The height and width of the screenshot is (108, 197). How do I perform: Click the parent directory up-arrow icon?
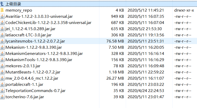click(2, 4)
